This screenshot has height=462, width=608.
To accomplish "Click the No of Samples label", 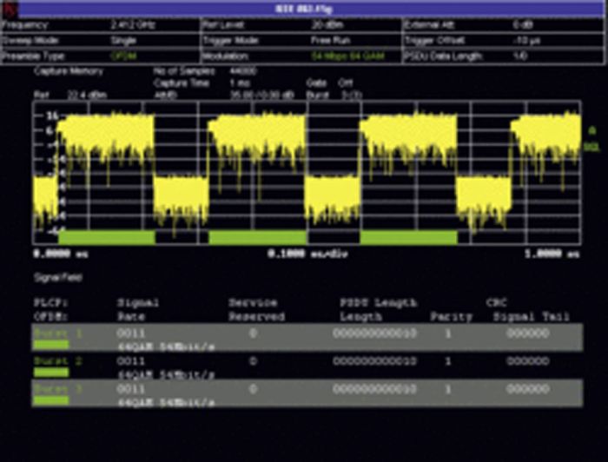I will click(x=184, y=71).
